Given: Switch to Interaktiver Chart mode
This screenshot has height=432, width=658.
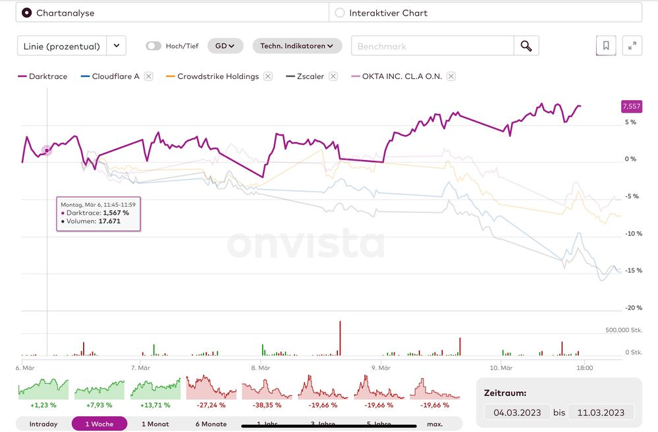Looking at the screenshot, I should tap(340, 13).
